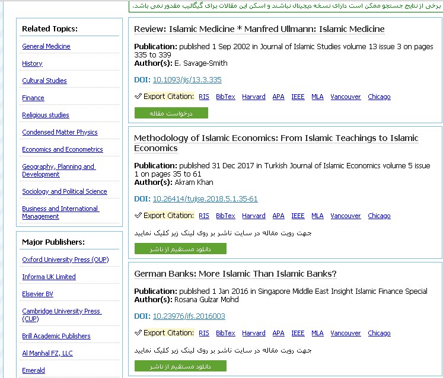Open Brill Academic Publishers link
Viewport: 443px width, 378px height.
(56, 336)
